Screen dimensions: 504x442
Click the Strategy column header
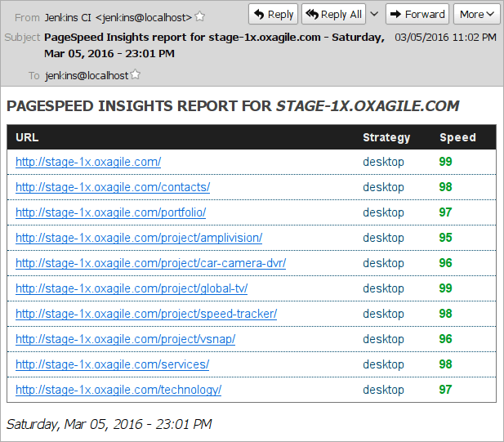[386, 137]
